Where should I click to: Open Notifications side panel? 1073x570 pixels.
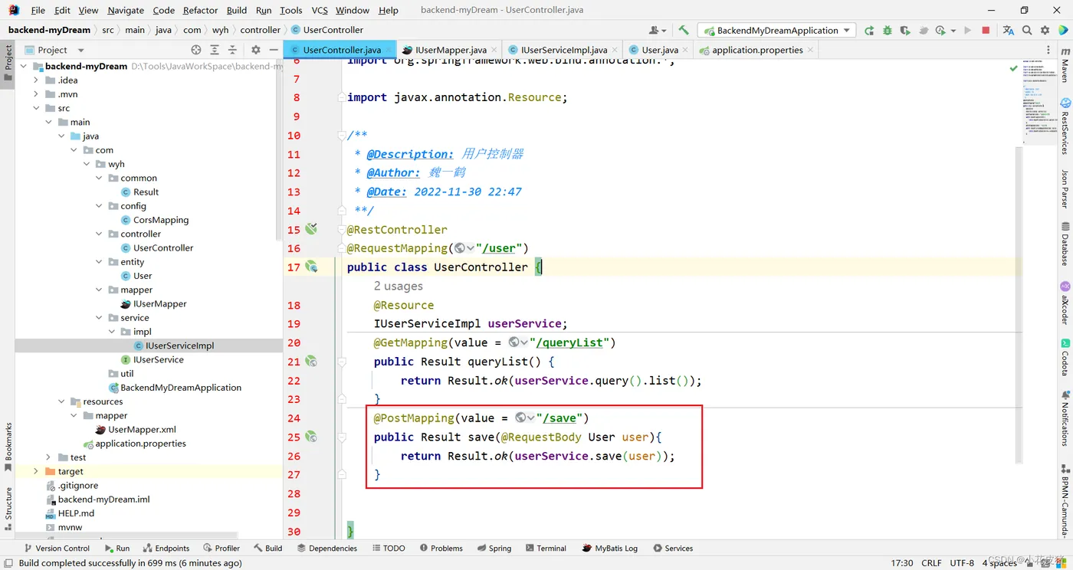pos(1065,418)
